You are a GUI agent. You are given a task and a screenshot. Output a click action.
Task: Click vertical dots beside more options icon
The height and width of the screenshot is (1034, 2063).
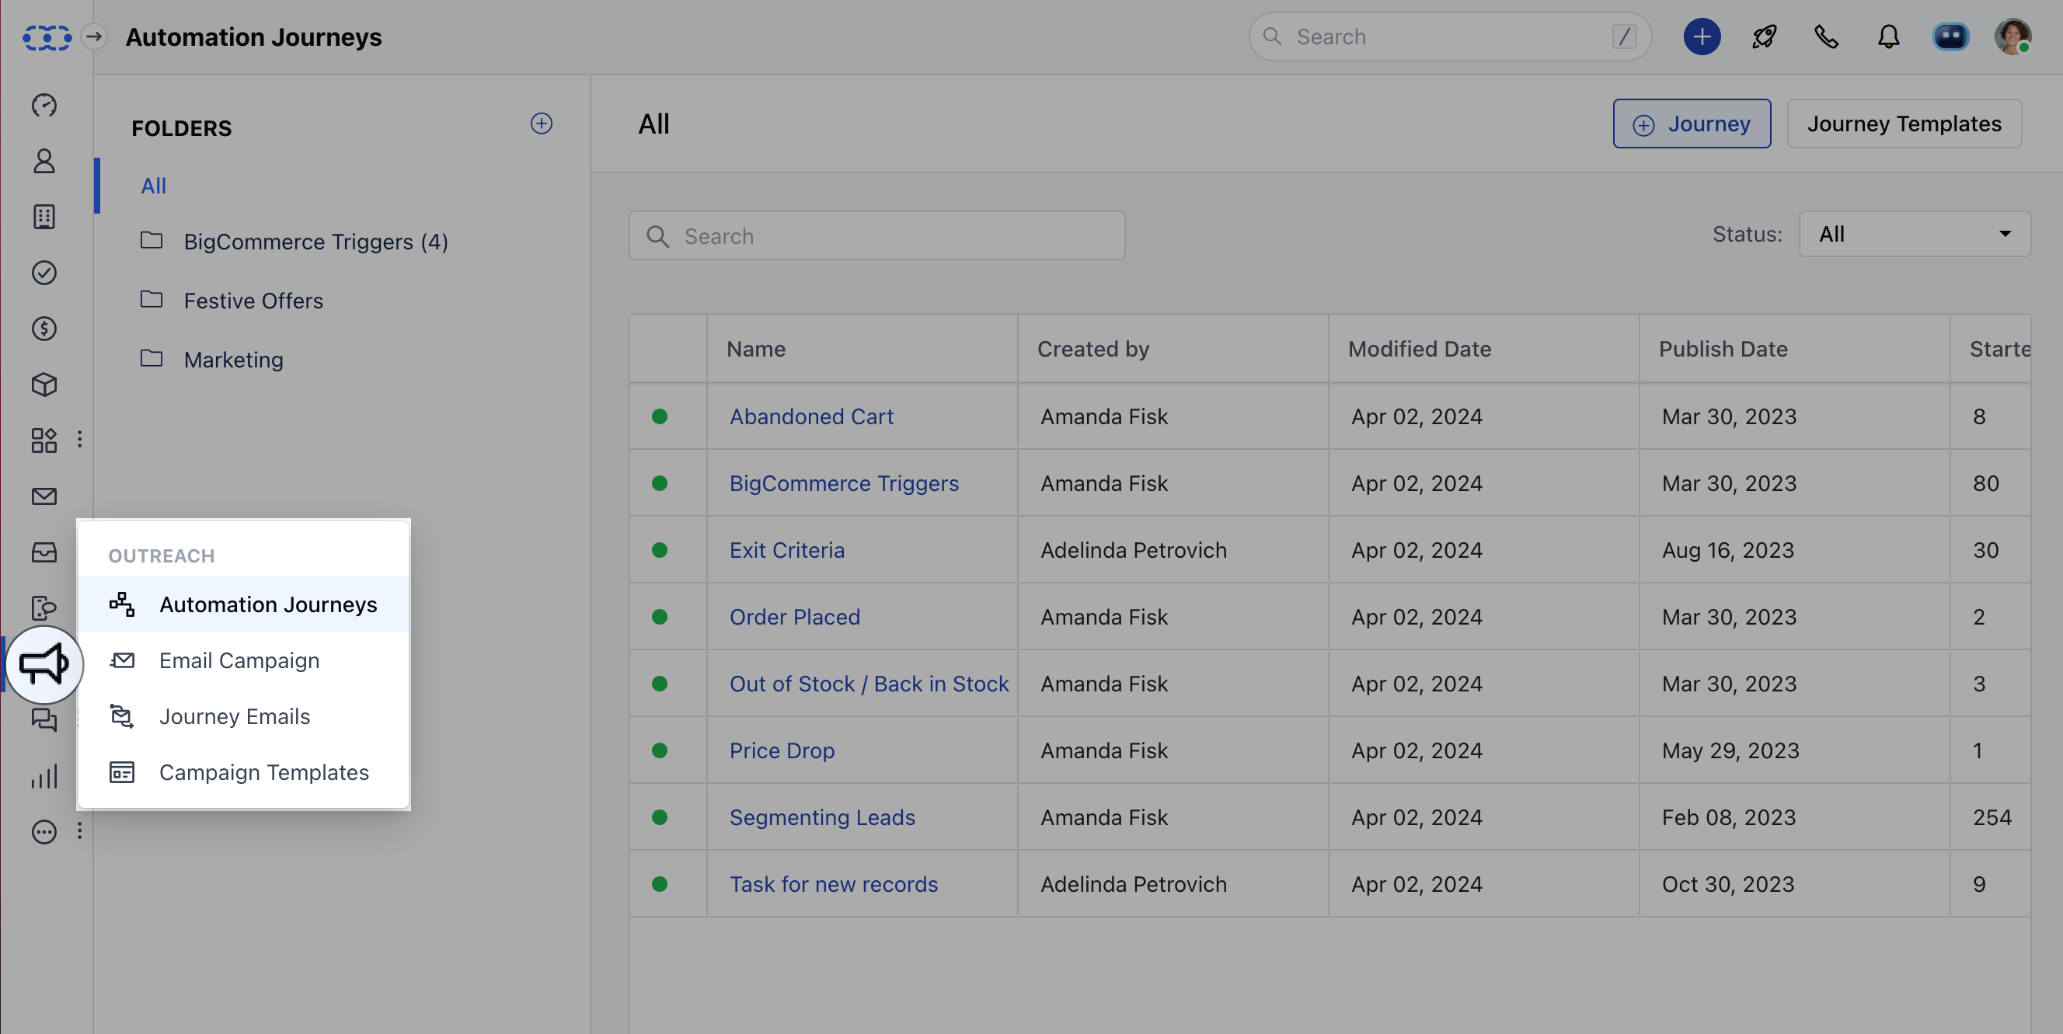[x=79, y=832]
